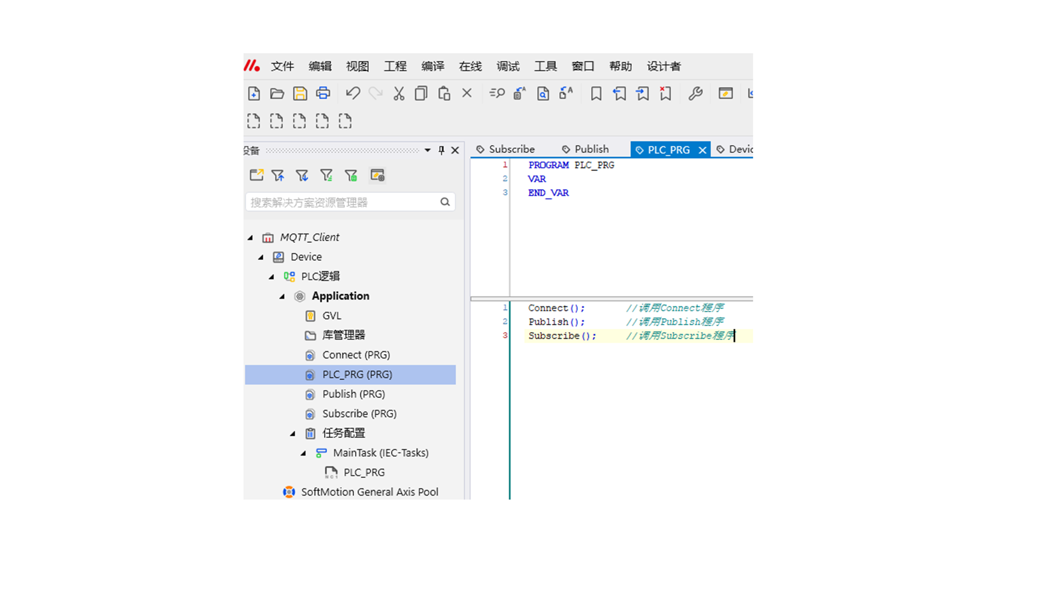
Task: Click the Copy toolbar icon
Action: click(421, 94)
